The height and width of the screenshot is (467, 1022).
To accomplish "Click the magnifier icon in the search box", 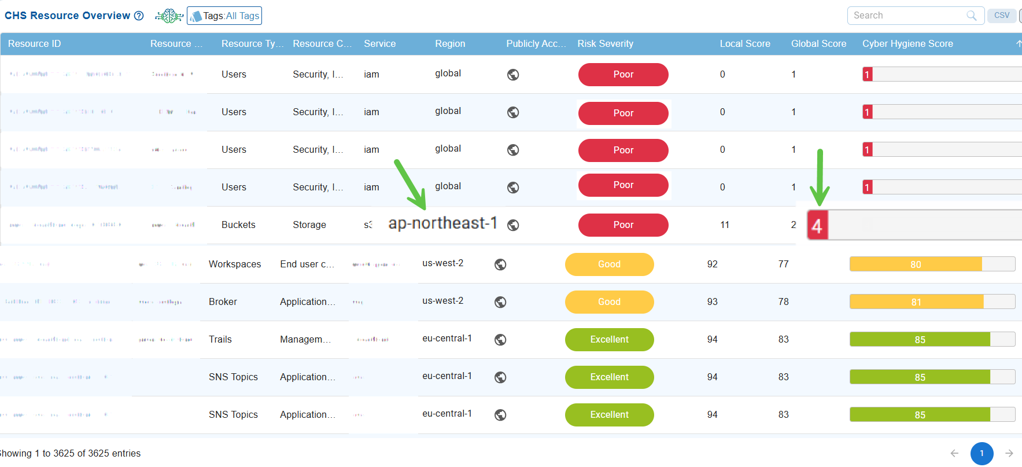I will [971, 16].
